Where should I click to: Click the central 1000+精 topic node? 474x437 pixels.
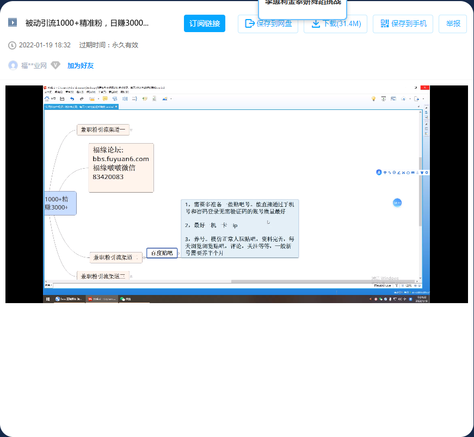point(60,203)
